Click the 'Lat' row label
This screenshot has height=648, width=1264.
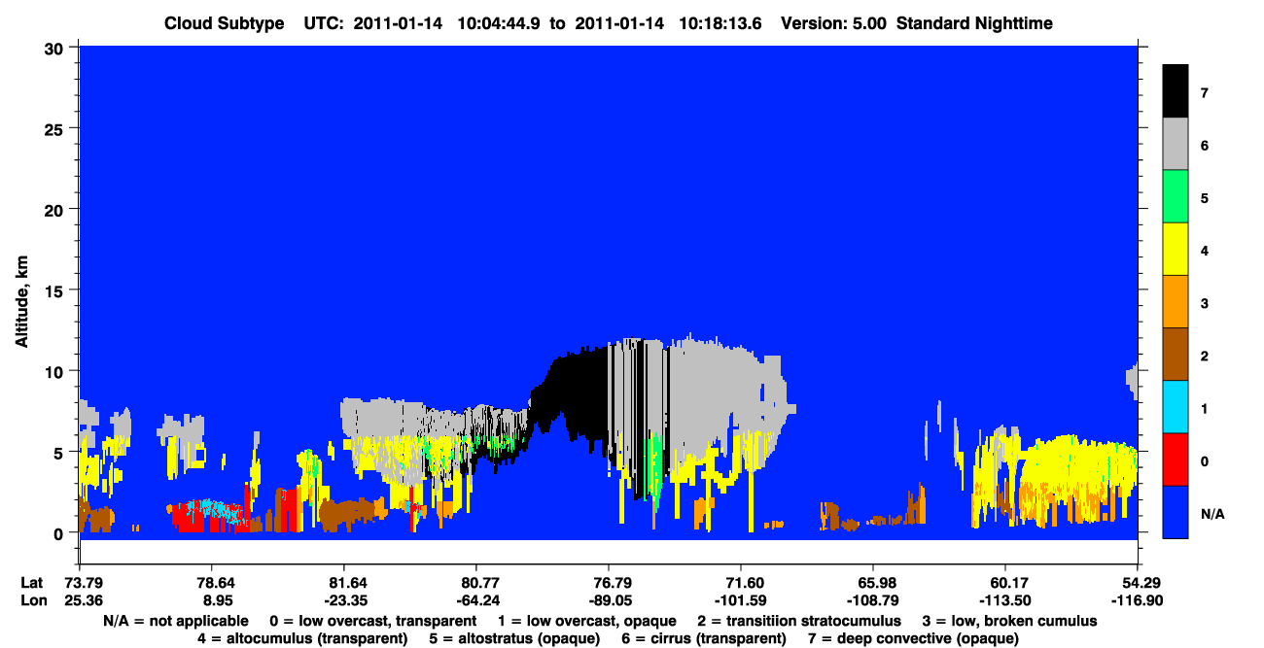(x=32, y=583)
